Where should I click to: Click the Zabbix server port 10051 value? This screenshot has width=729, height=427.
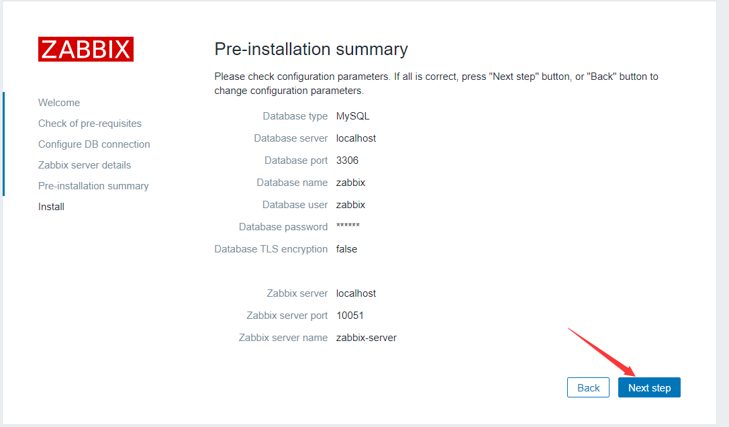click(350, 316)
